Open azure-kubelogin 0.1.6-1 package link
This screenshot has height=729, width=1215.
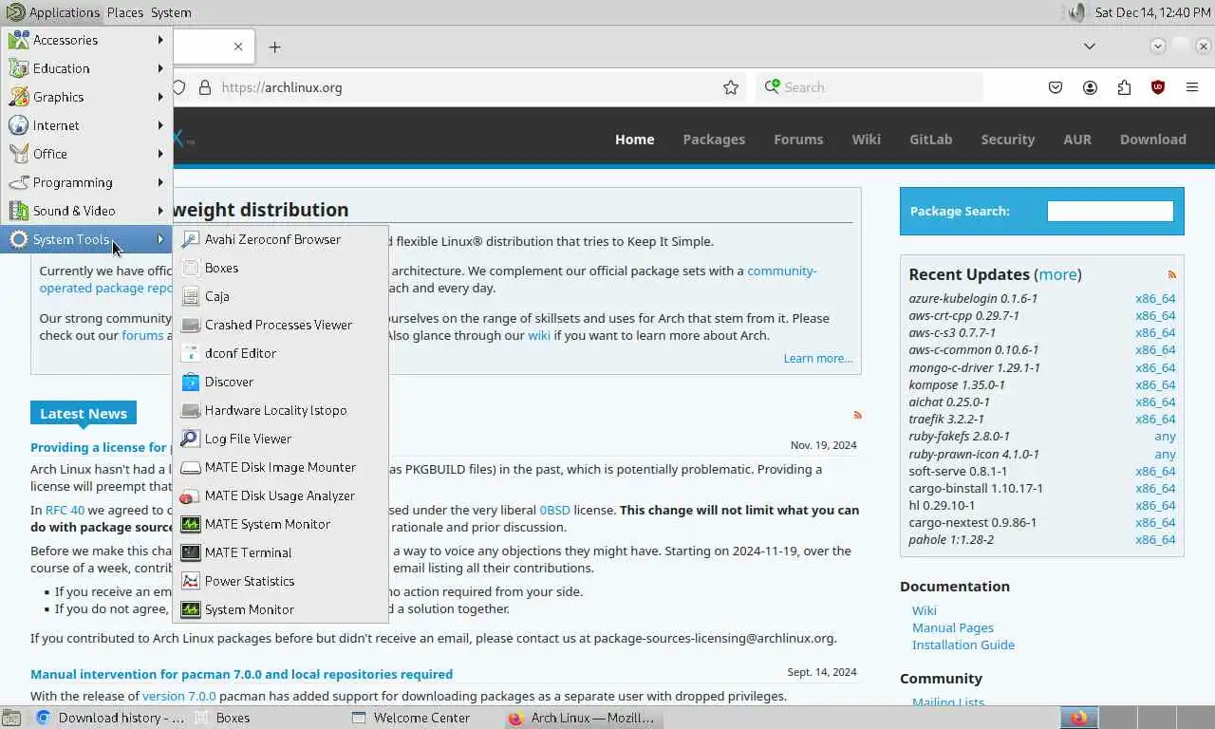coord(973,298)
